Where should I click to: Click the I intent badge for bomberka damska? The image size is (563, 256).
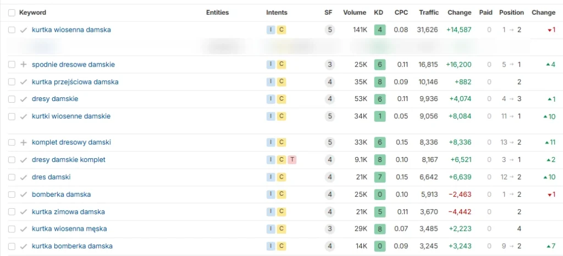tap(271, 194)
